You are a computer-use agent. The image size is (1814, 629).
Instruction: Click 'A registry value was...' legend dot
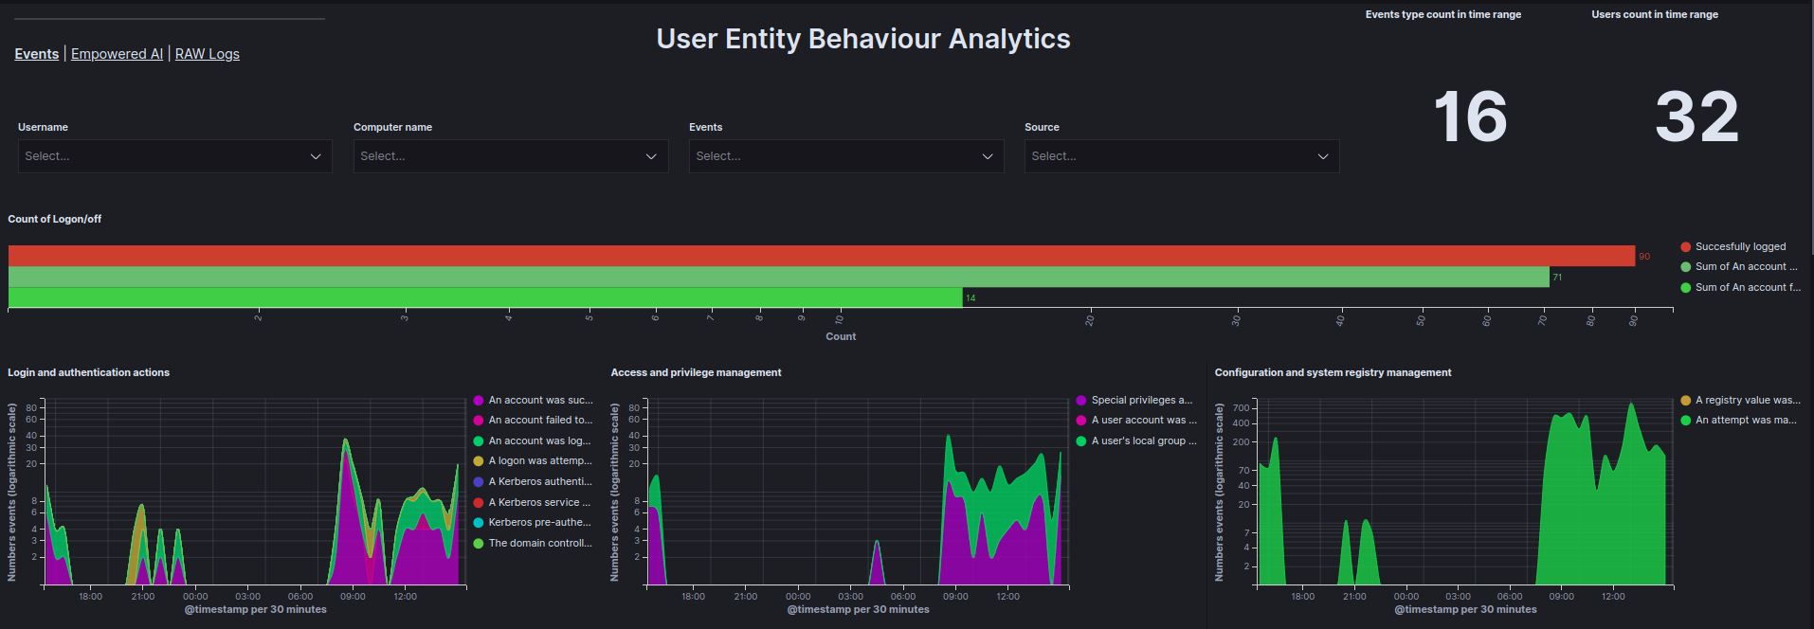[1685, 400]
